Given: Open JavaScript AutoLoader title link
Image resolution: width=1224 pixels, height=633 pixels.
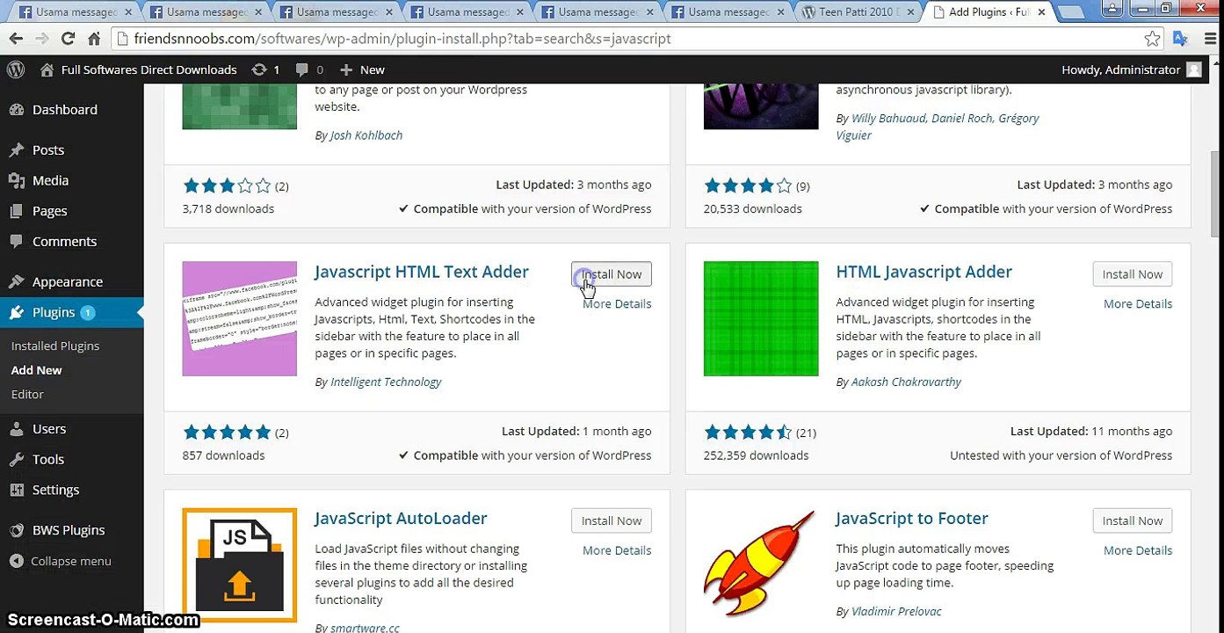Looking at the screenshot, I should (x=401, y=518).
